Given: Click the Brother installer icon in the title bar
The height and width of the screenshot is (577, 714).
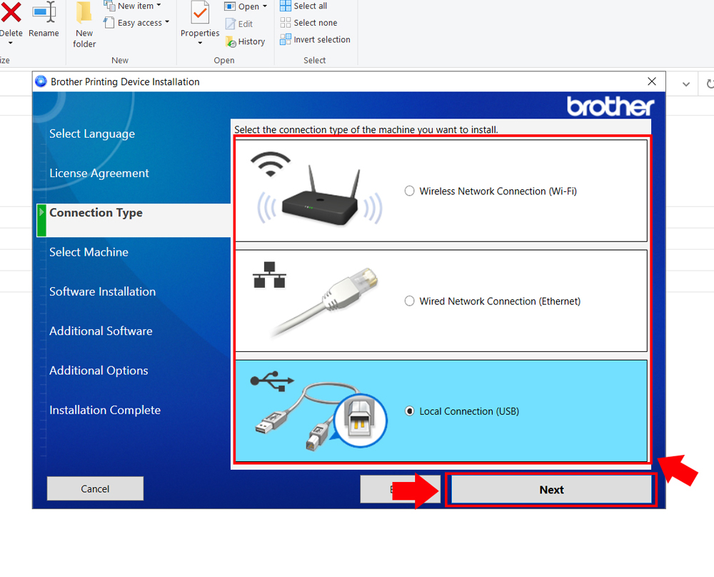Looking at the screenshot, I should 41,81.
